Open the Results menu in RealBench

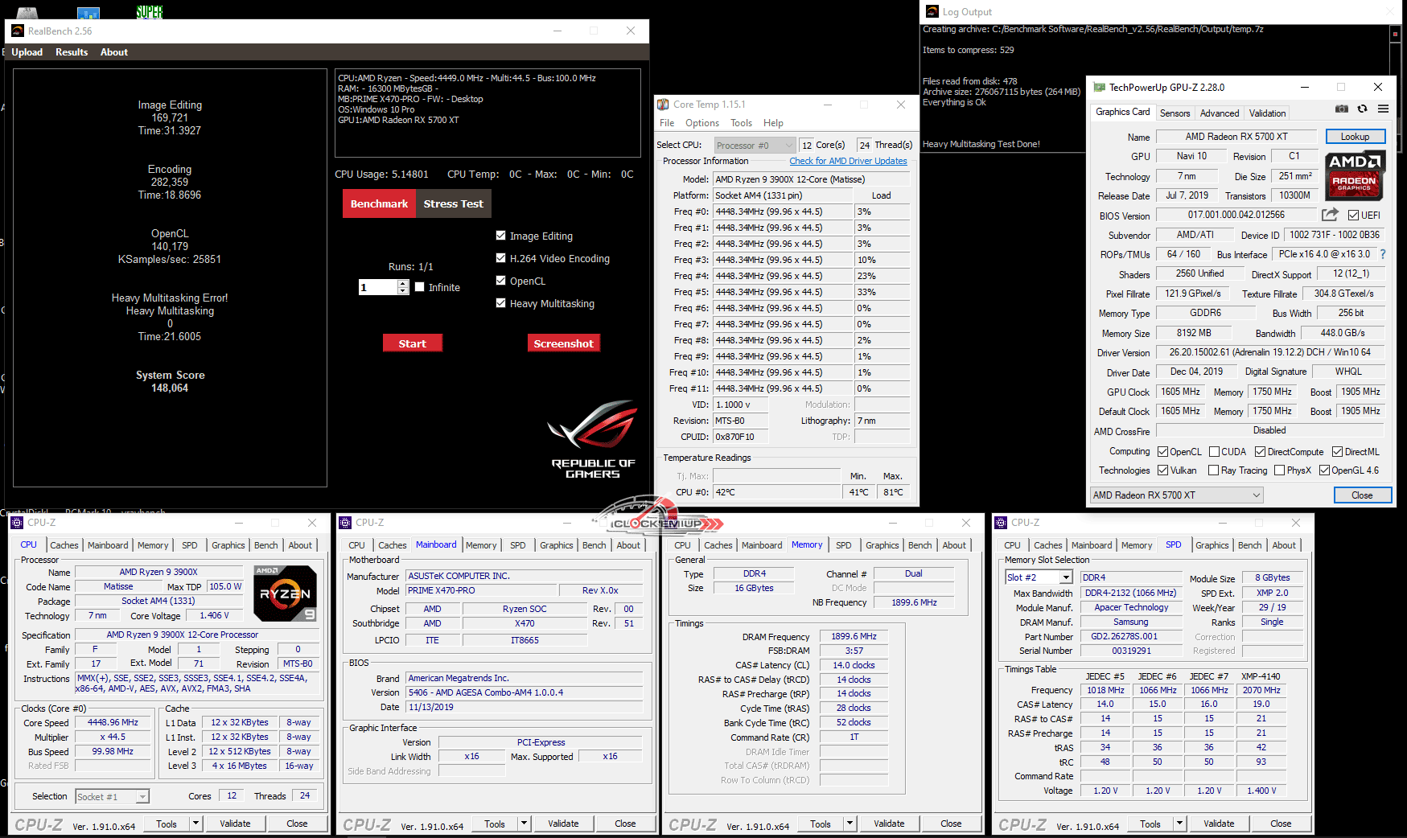coord(72,52)
